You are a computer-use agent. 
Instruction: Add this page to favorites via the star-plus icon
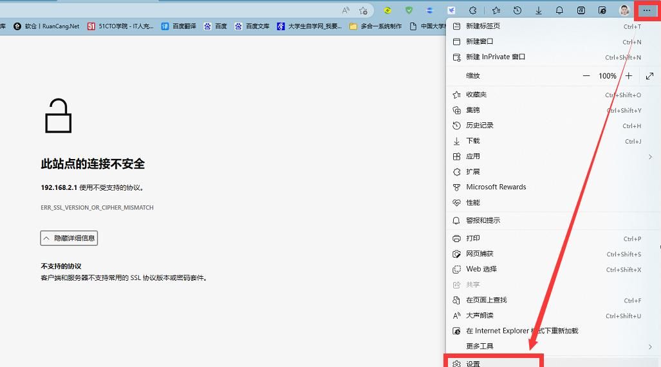tap(364, 10)
